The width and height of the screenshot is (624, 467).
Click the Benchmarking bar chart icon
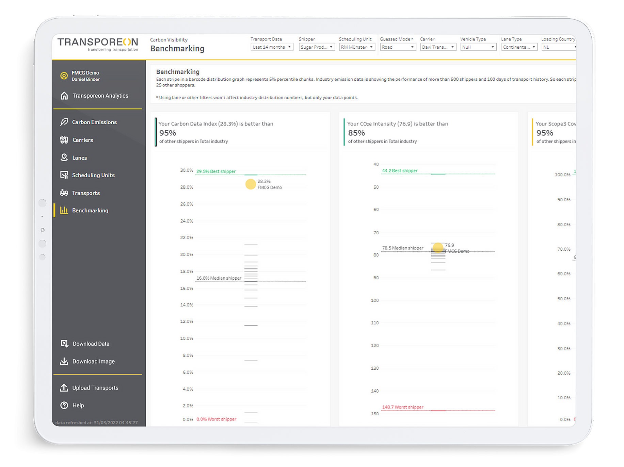[64, 210]
